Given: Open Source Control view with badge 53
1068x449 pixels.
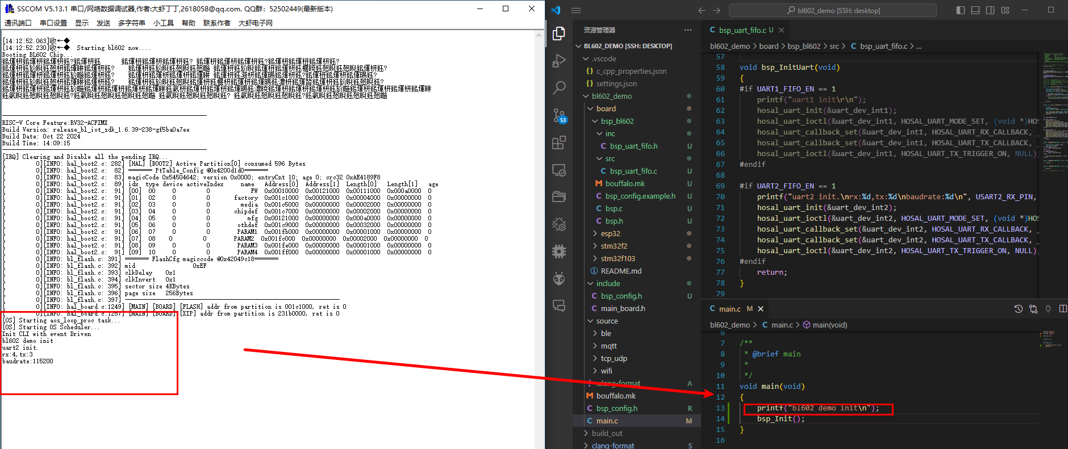Looking at the screenshot, I should tap(559, 115).
